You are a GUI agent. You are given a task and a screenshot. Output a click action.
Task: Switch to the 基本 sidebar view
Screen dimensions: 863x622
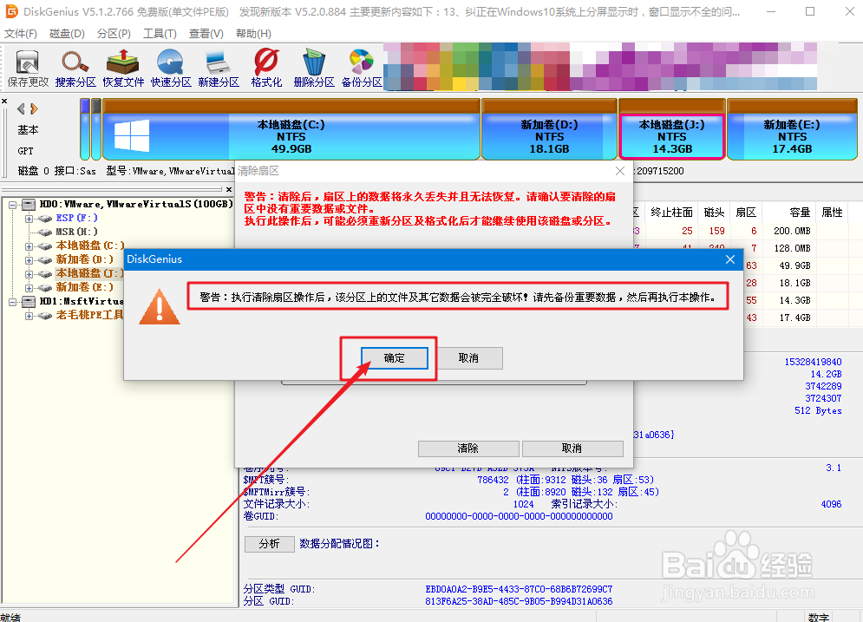click(27, 129)
